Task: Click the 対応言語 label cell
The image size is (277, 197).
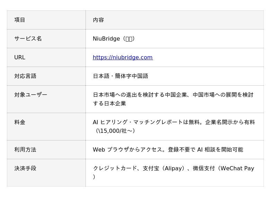Action: 25,76
